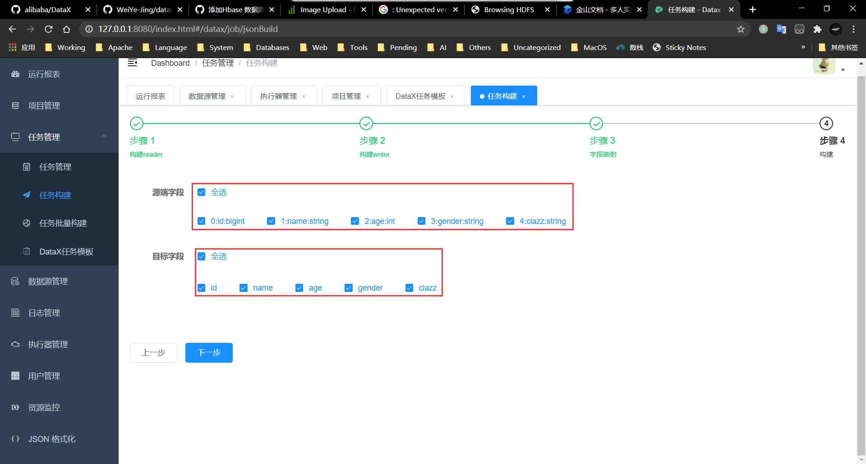Open the Tools bookmarks folder
This screenshot has height=464, width=866.
[353, 47]
